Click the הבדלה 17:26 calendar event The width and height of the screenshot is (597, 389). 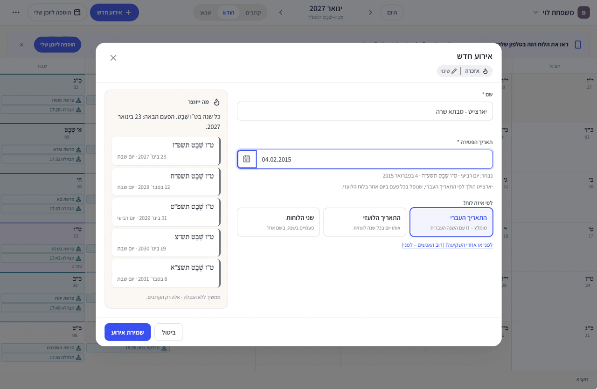click(x=43, y=110)
